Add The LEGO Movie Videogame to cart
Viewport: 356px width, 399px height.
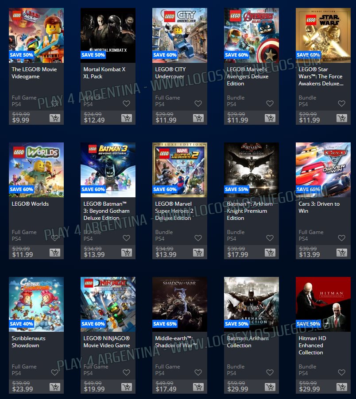pyautogui.click(x=55, y=118)
